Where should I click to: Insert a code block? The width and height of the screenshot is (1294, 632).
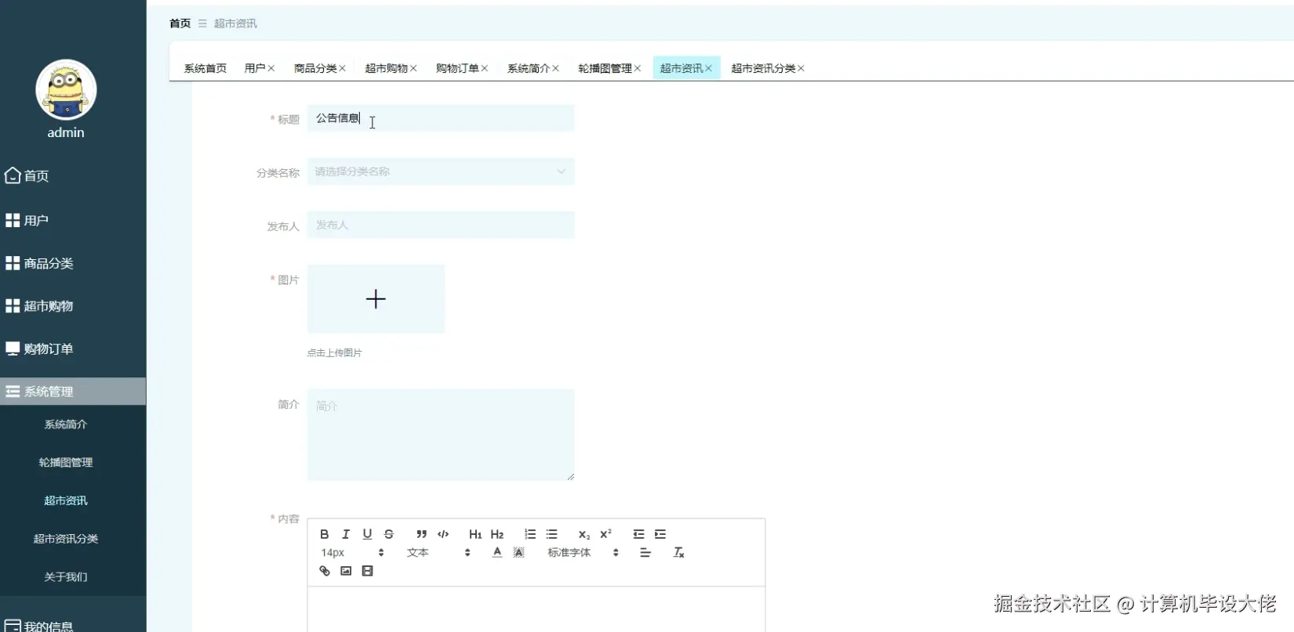tap(443, 534)
